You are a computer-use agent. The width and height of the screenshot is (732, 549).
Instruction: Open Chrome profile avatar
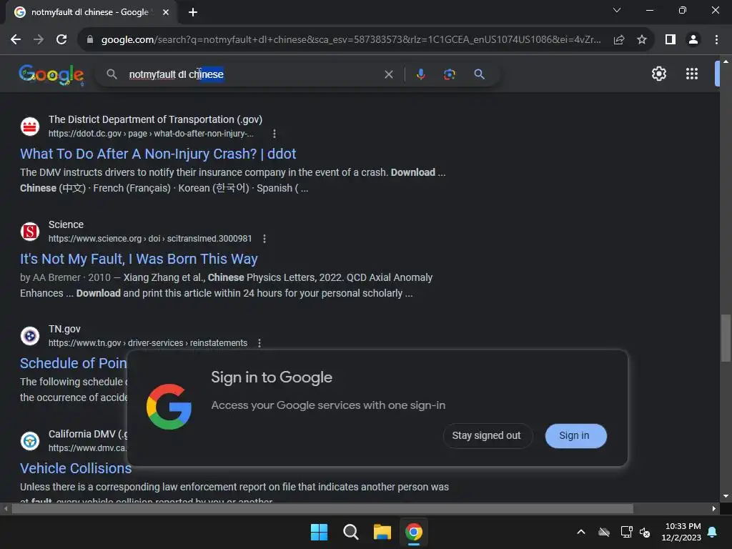(693, 40)
